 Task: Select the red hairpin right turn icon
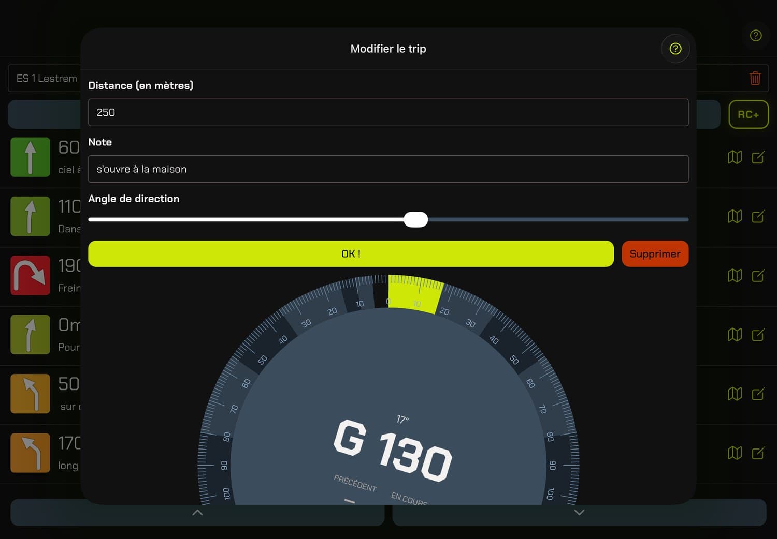point(30,275)
